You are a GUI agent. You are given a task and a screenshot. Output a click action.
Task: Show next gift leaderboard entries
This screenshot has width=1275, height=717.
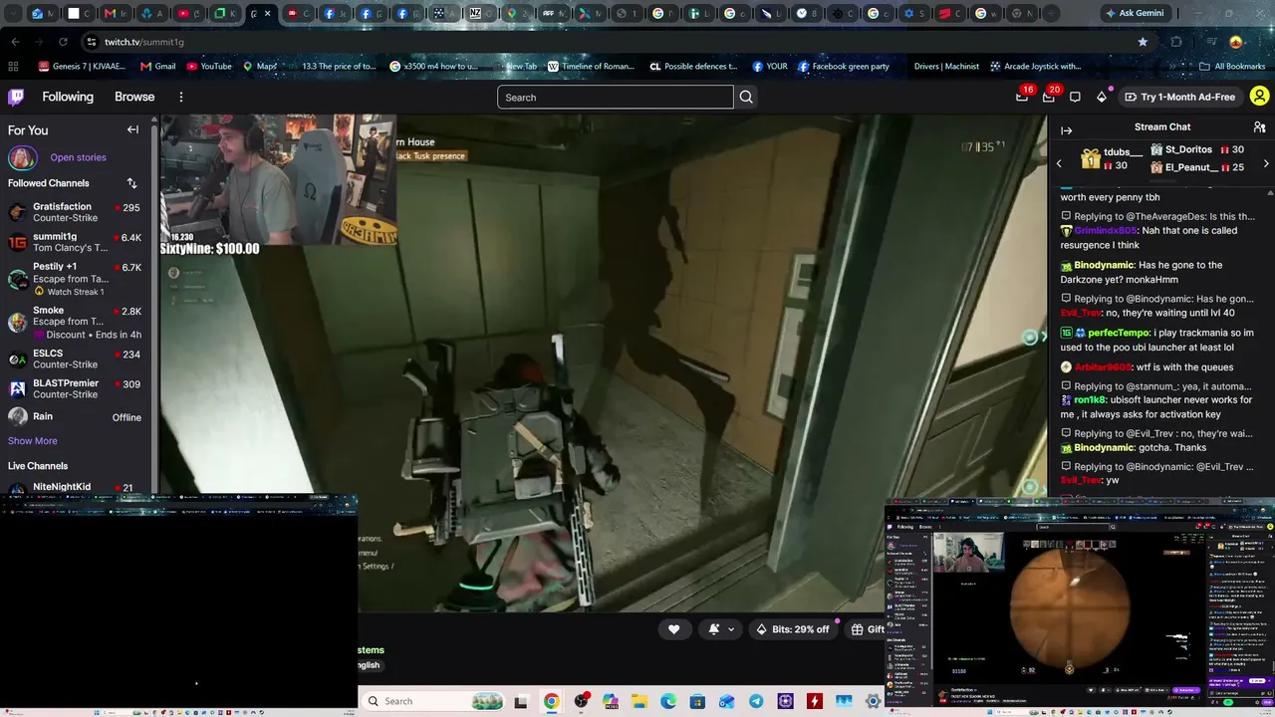[1266, 163]
